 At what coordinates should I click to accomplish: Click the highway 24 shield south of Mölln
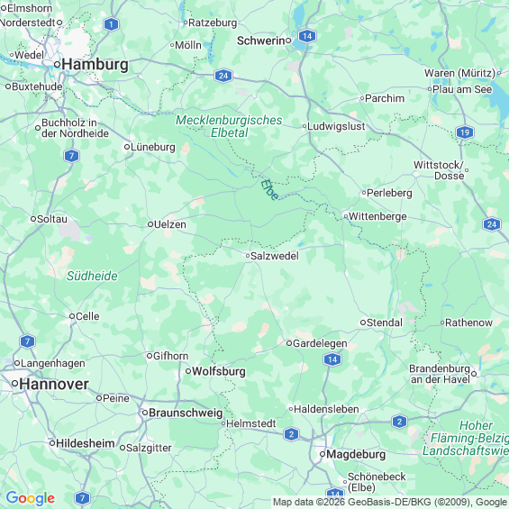click(x=223, y=76)
